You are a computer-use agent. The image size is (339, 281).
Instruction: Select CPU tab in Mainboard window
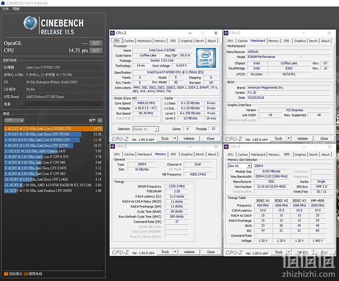(230, 41)
